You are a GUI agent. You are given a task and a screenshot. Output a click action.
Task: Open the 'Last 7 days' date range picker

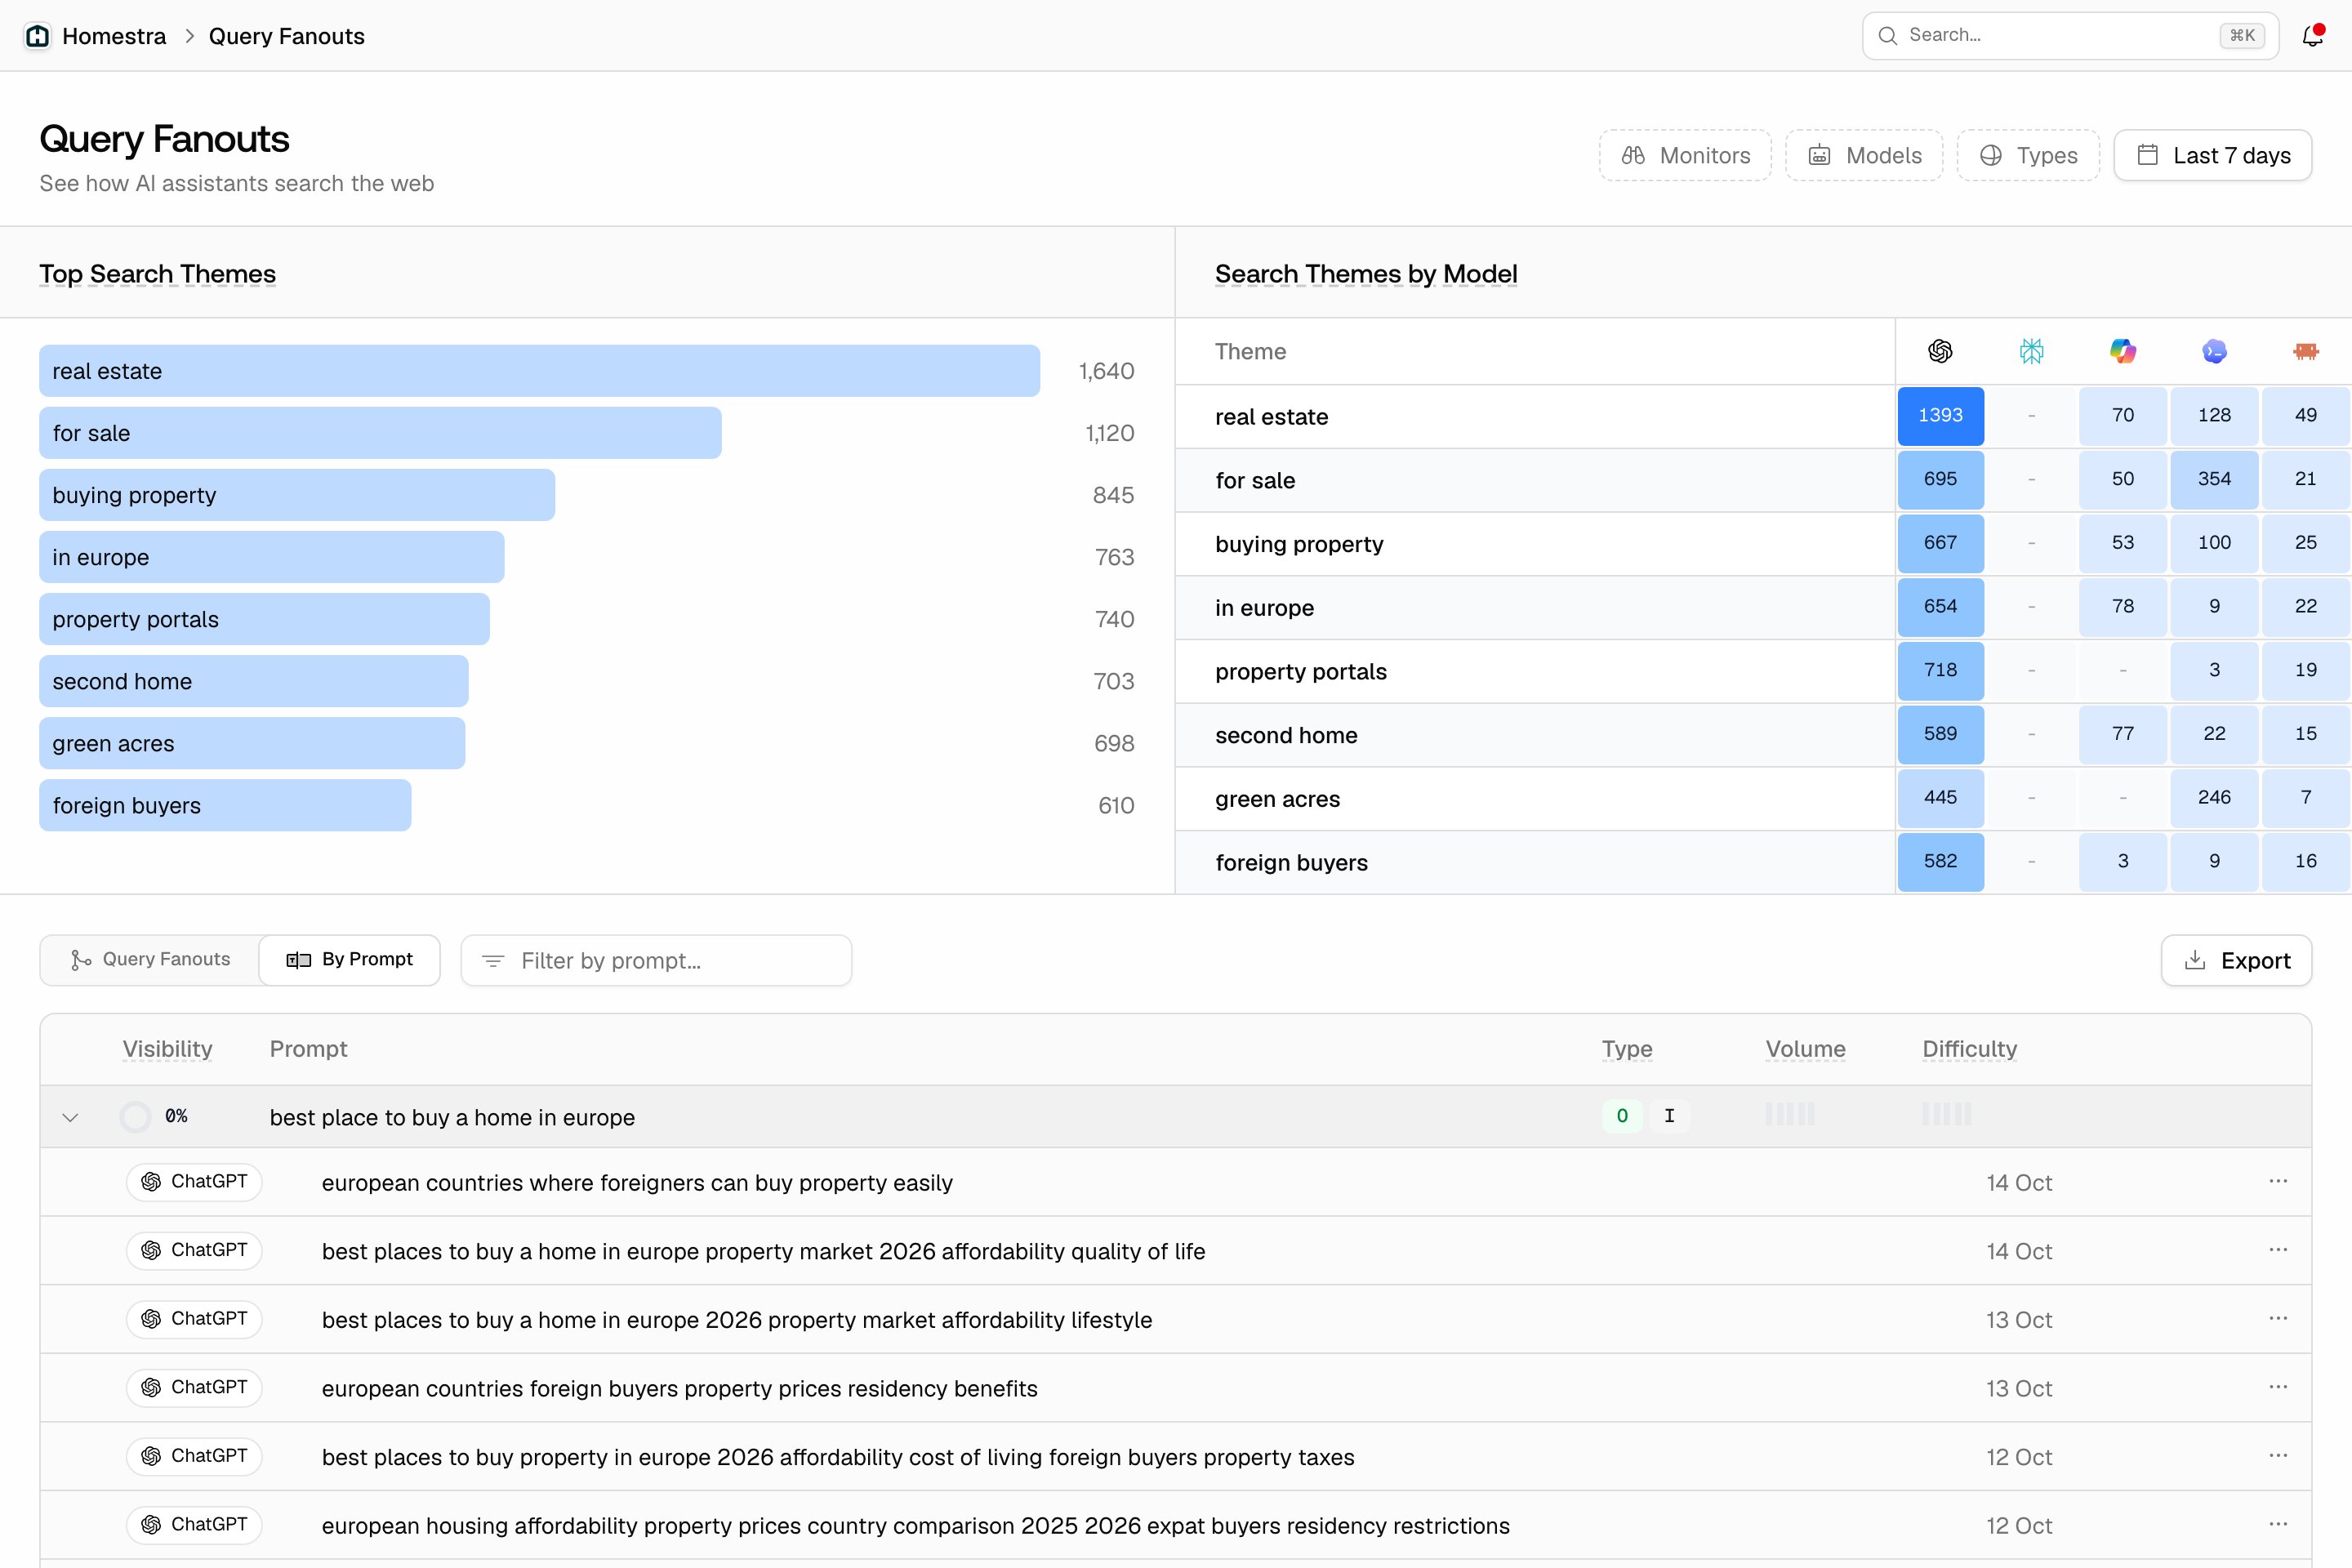pyautogui.click(x=2212, y=155)
